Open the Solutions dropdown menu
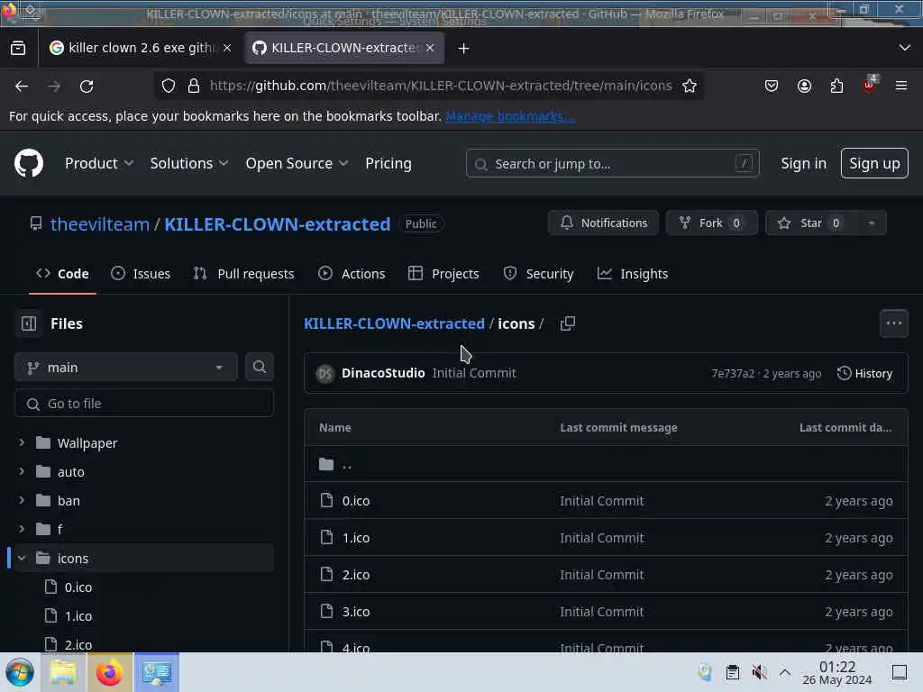This screenshot has height=692, width=923. (189, 163)
